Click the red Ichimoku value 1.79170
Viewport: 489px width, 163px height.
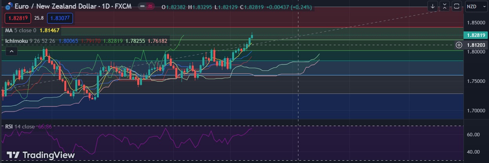(x=90, y=40)
